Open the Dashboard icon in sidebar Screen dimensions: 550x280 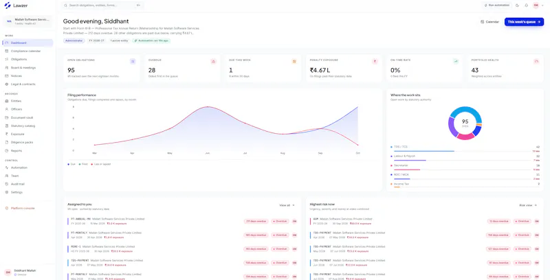pos(7,43)
